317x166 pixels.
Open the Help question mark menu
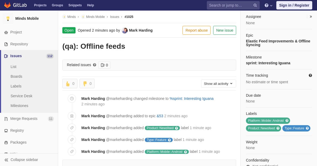[x=268, y=5]
